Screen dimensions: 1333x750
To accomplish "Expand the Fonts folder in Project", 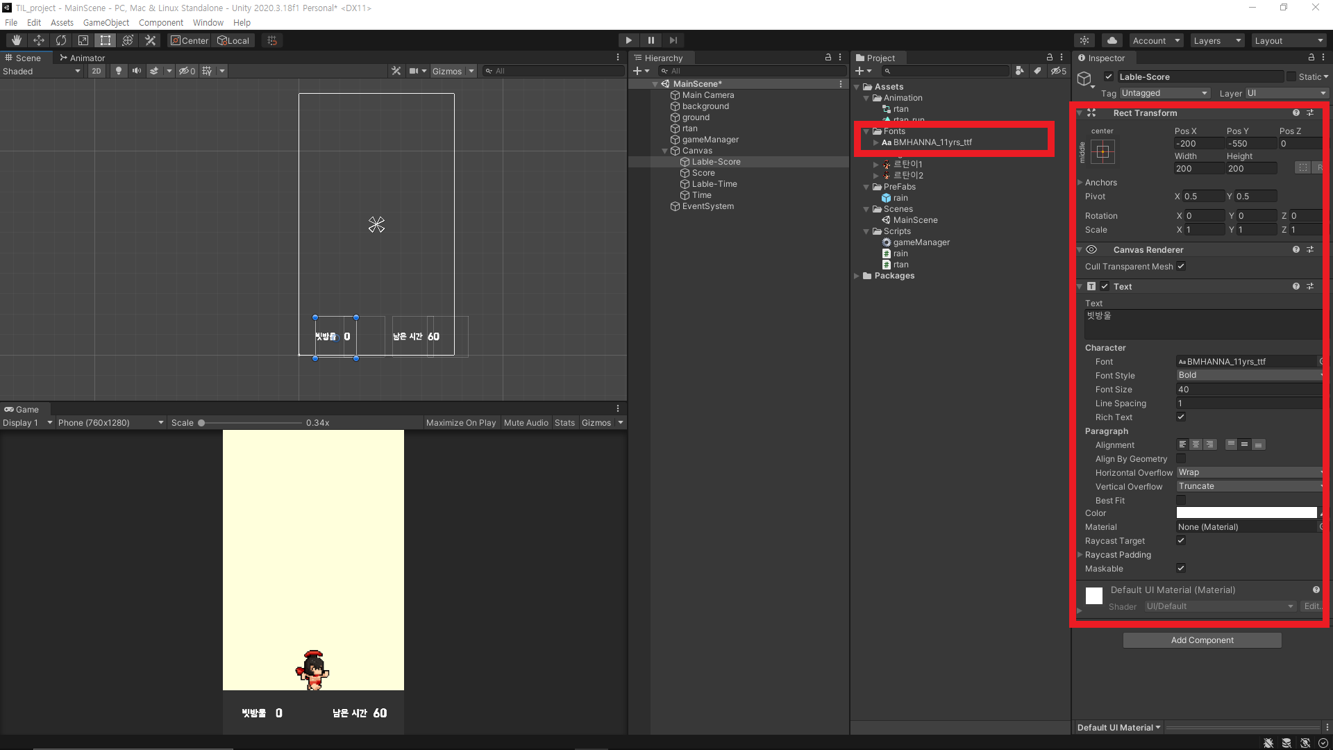I will coord(868,130).
